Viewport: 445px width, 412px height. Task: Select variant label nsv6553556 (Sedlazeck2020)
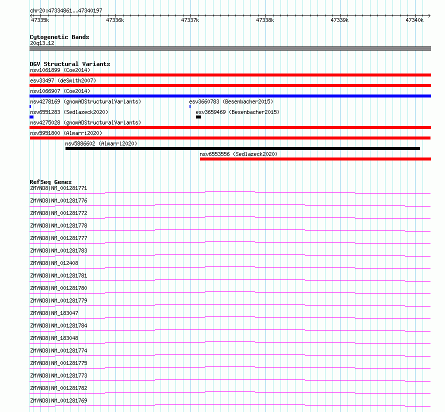pos(238,154)
